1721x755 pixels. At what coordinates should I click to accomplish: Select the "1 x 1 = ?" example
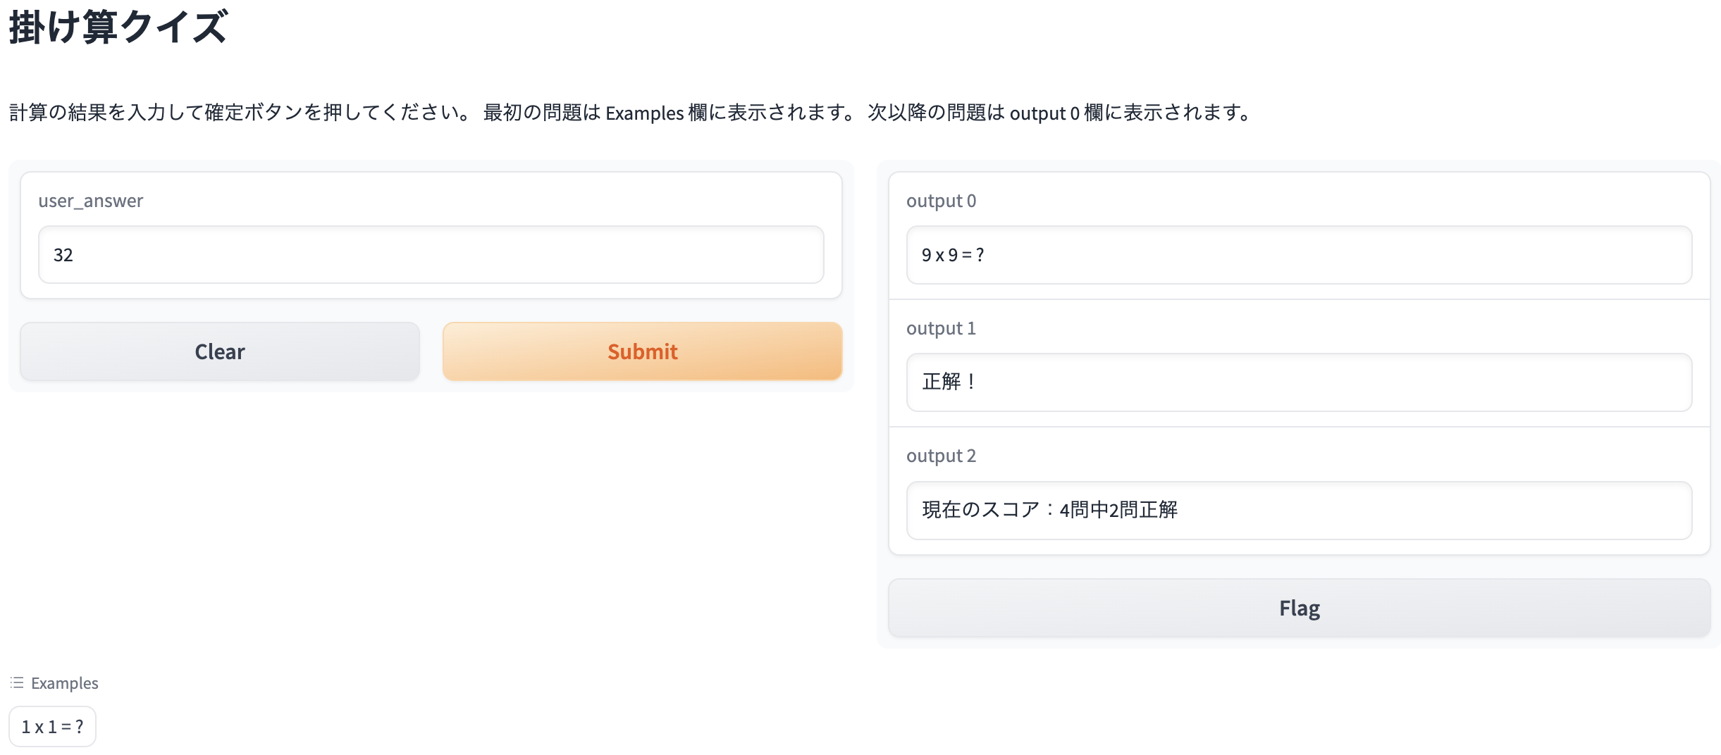coord(52,725)
